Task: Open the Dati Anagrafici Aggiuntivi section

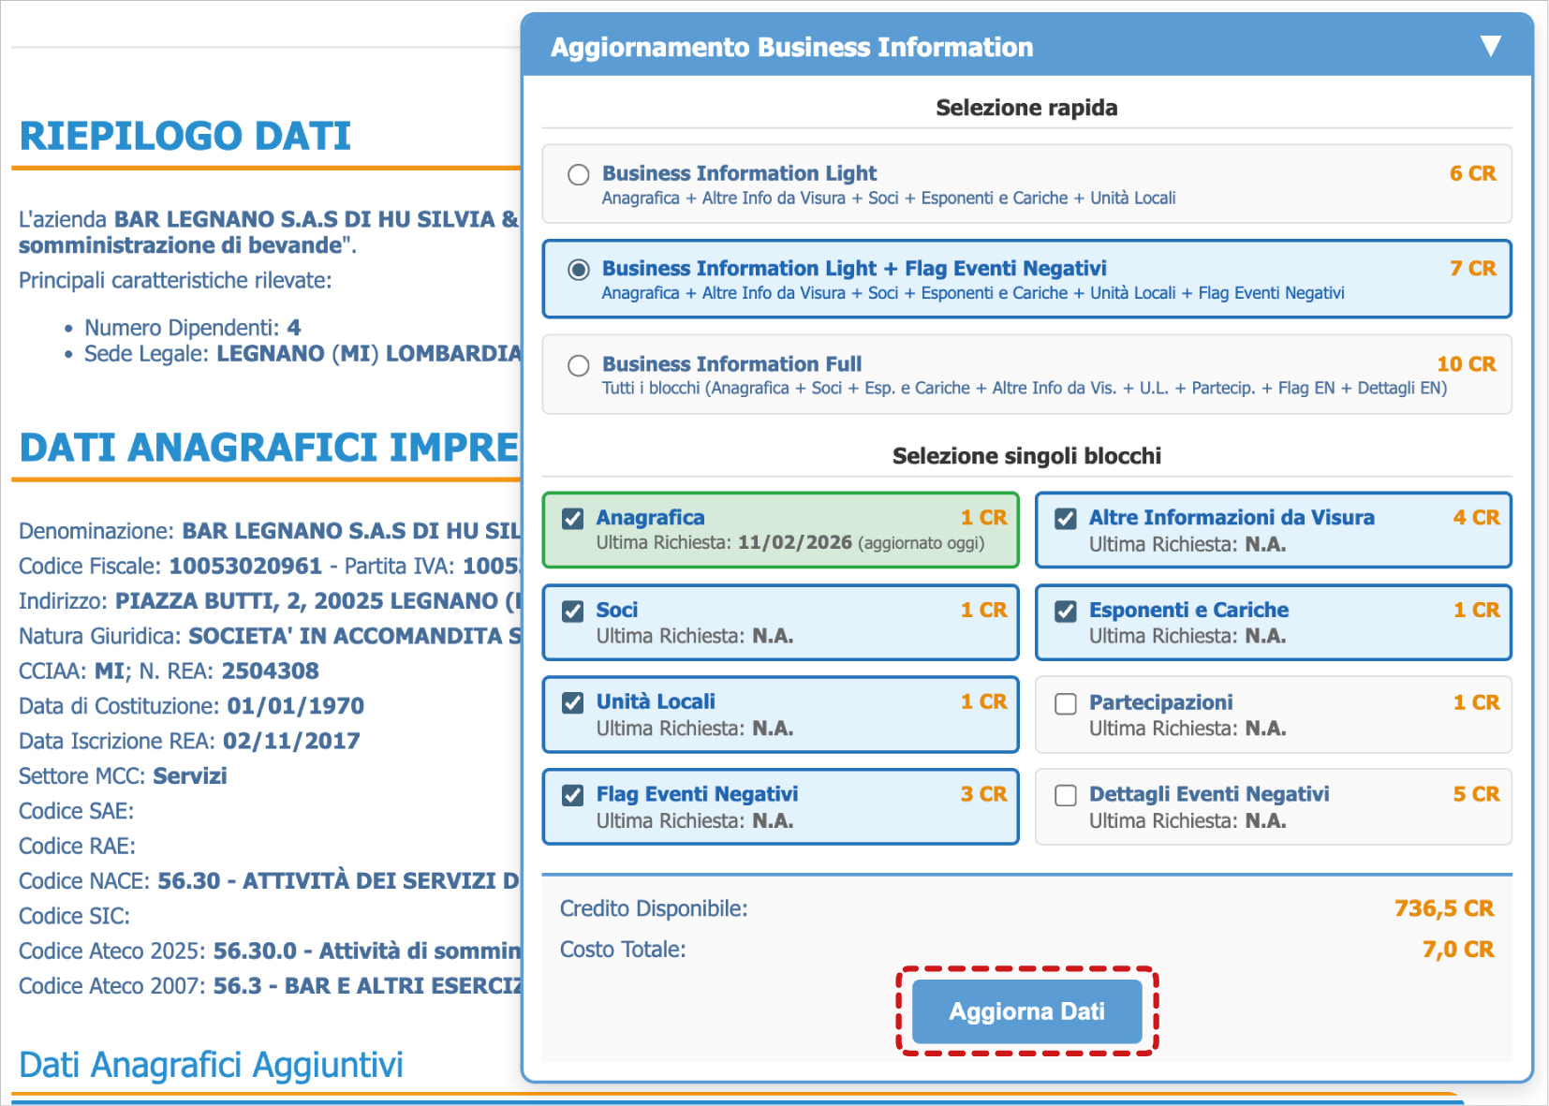Action: 211,1065
